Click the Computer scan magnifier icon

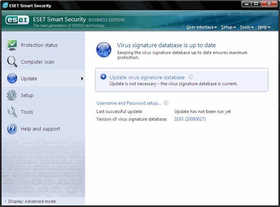click(12, 62)
